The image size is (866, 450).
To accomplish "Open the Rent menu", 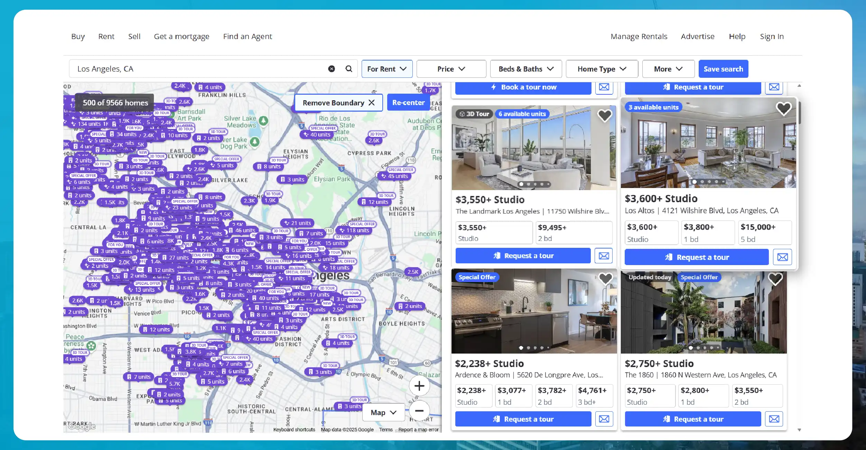I will tap(106, 36).
